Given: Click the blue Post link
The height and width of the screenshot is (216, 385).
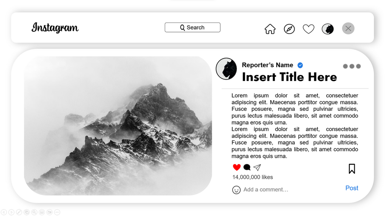Looking at the screenshot, I should (352, 188).
